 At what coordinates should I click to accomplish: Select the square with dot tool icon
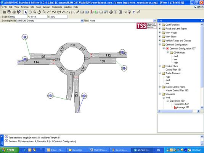[120, 12]
